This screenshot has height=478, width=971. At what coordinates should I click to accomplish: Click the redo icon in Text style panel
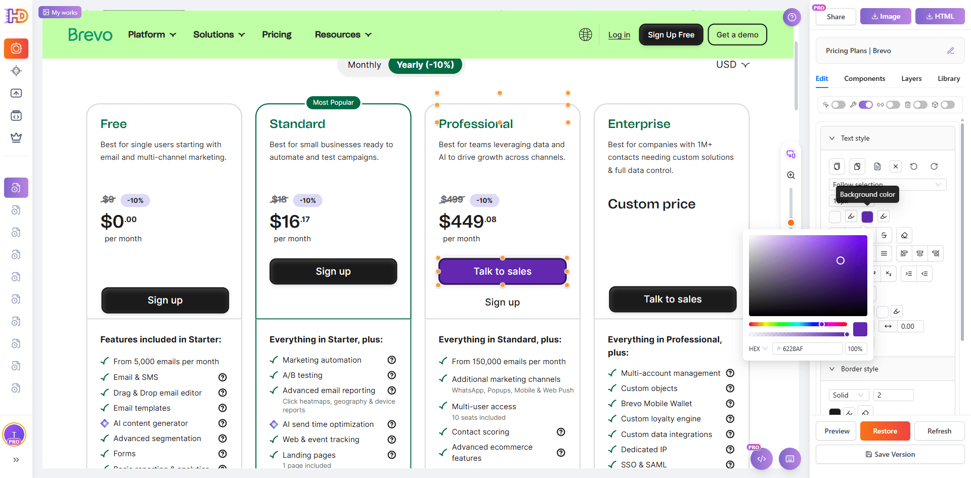(x=934, y=166)
